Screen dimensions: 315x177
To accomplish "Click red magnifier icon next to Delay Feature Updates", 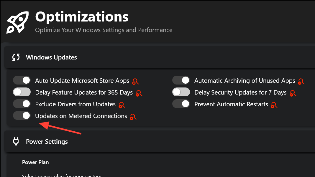I will (x=139, y=93).
